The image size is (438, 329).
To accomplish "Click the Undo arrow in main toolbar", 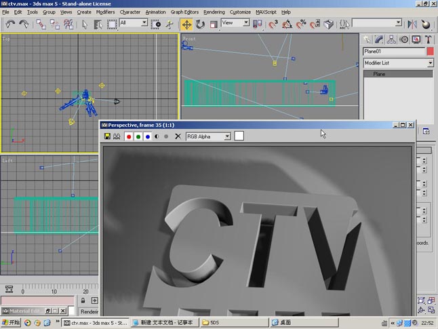I will click(10, 24).
